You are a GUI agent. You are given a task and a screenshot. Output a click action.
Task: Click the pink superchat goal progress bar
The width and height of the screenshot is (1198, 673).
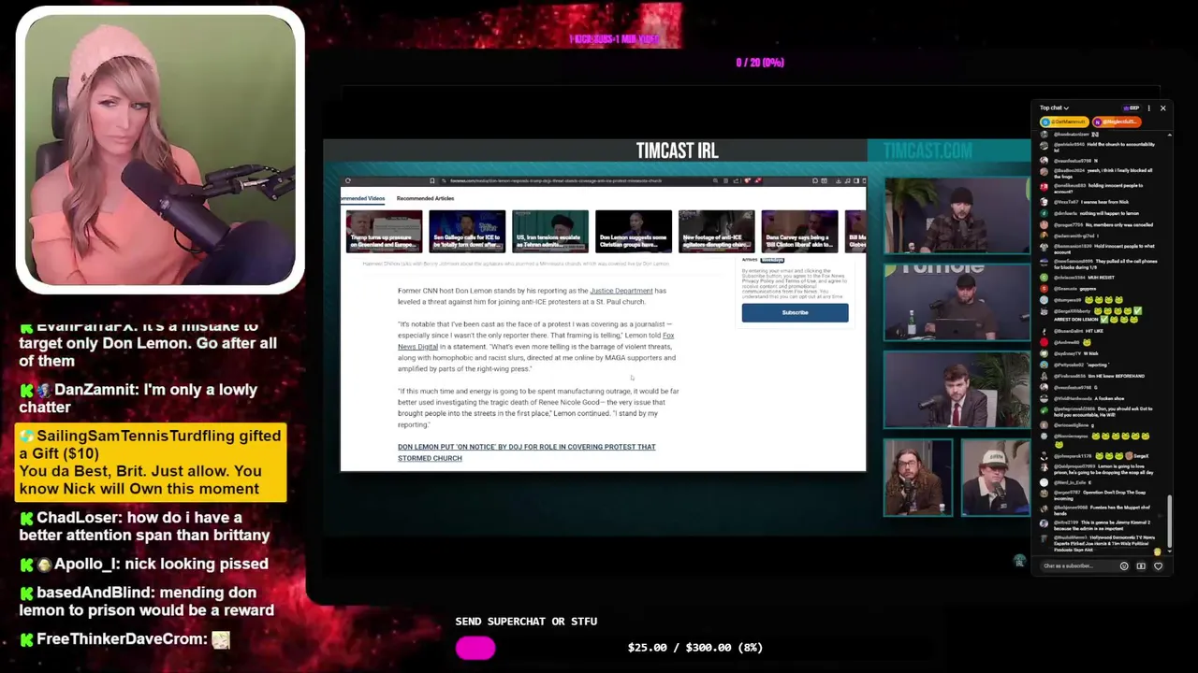pyautogui.click(x=475, y=648)
